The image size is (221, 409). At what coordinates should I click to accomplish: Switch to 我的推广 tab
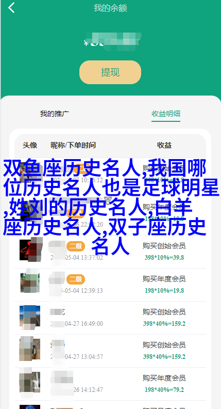(x=55, y=114)
